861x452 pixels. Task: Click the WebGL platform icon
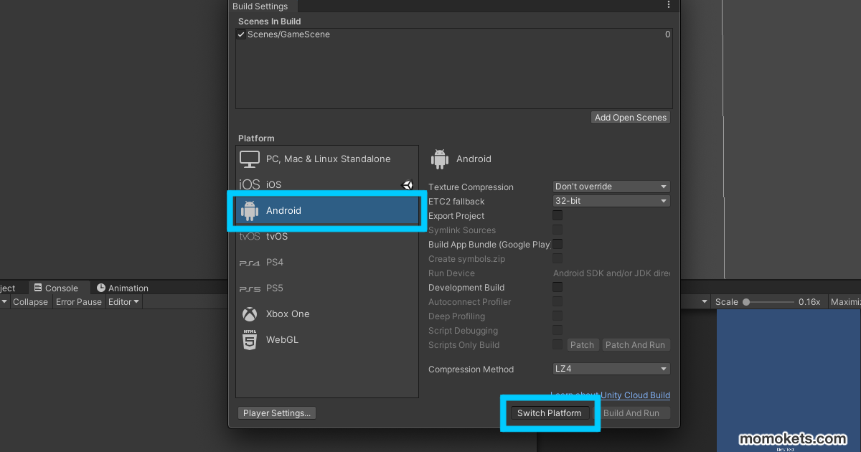(x=249, y=339)
